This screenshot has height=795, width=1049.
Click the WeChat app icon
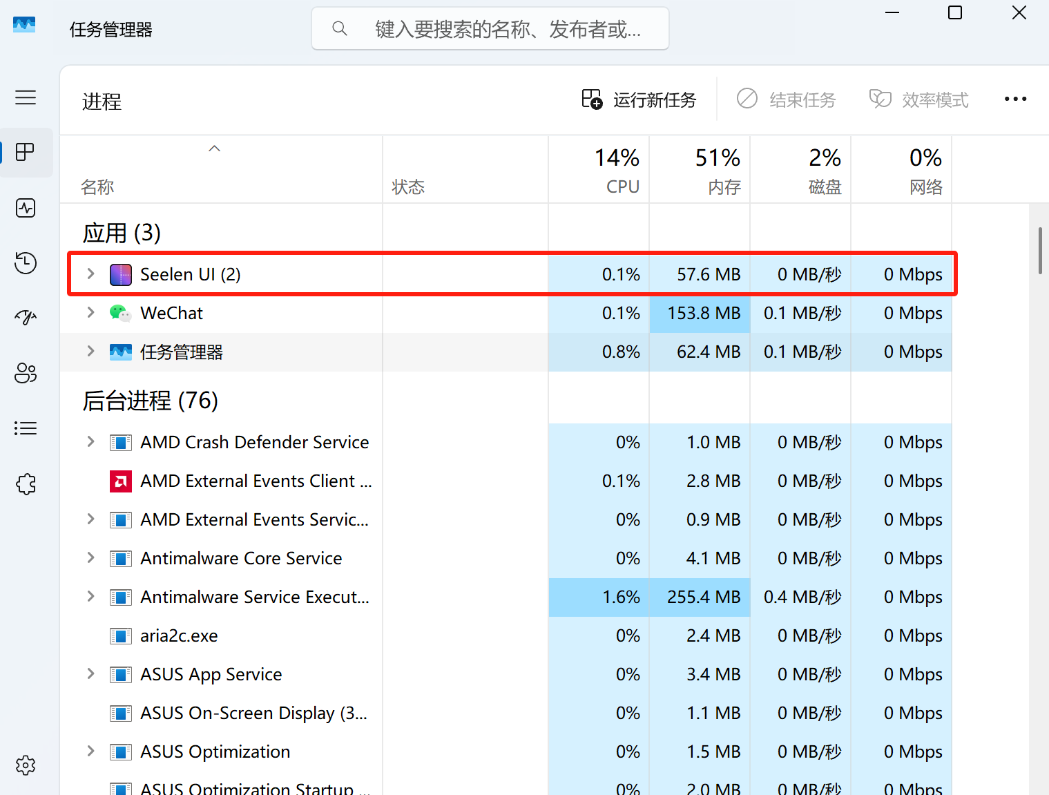[x=121, y=314]
